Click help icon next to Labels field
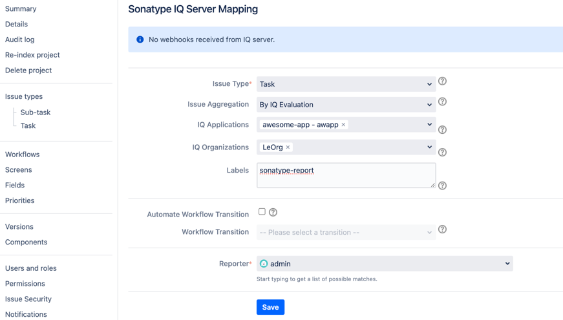This screenshot has height=320, width=563. [x=442, y=186]
